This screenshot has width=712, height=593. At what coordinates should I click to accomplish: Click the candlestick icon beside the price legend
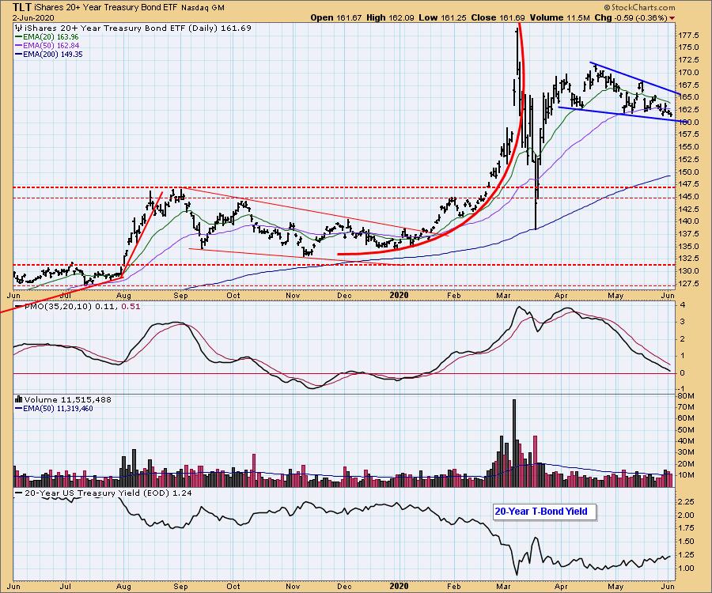point(18,28)
